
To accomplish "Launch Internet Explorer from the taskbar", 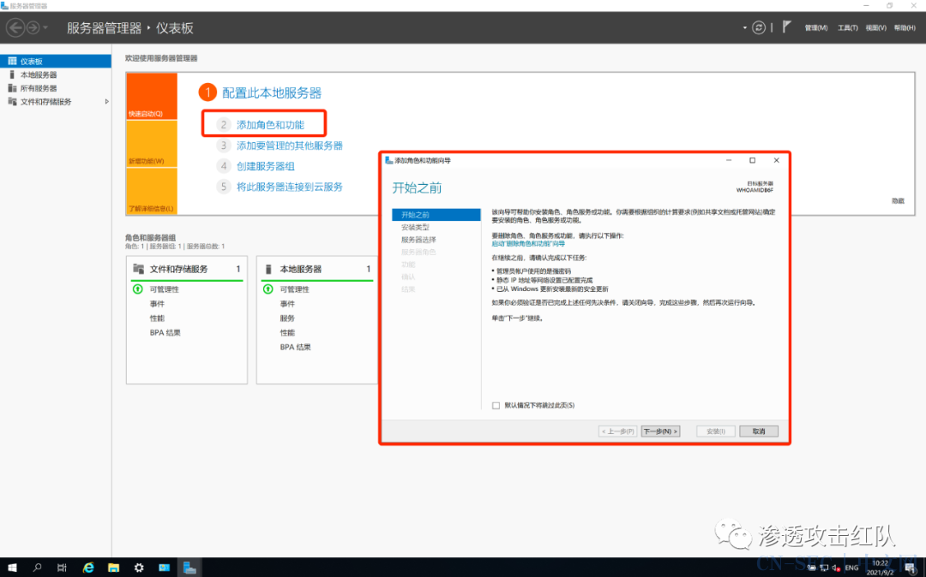I will pyautogui.click(x=88, y=568).
